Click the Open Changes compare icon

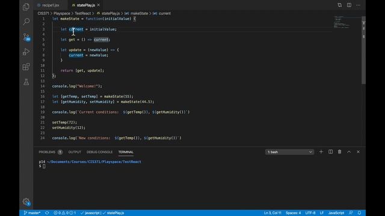click(339, 5)
